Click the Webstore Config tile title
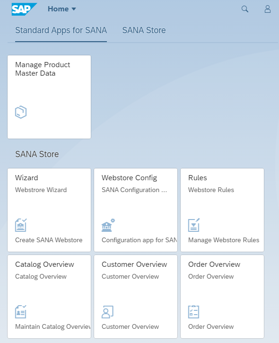Screen dimensions: 279x343 click(129, 178)
